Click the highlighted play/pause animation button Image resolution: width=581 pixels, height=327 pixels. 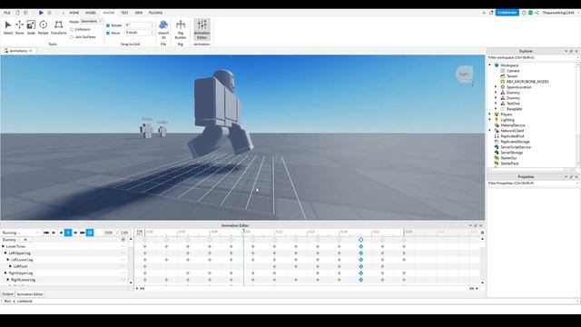(x=68, y=233)
